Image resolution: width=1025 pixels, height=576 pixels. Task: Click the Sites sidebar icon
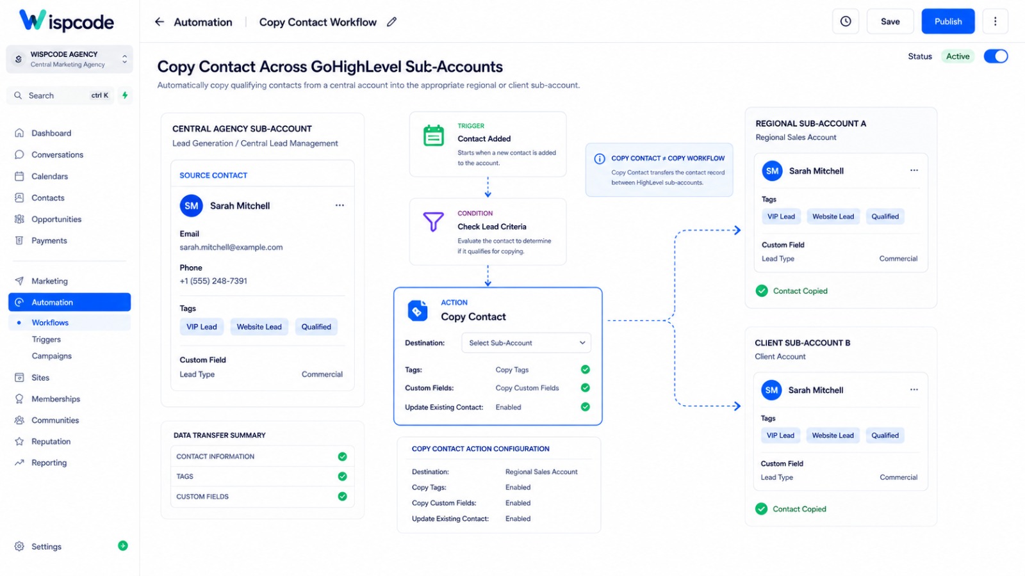point(19,378)
